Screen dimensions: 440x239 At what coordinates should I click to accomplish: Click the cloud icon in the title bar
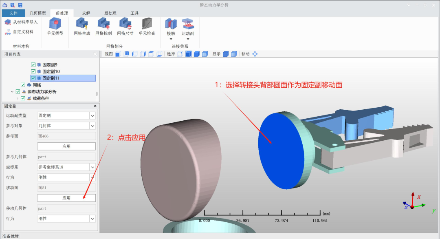(x=5, y=5)
